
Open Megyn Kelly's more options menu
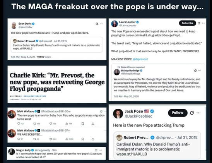[101, 150]
